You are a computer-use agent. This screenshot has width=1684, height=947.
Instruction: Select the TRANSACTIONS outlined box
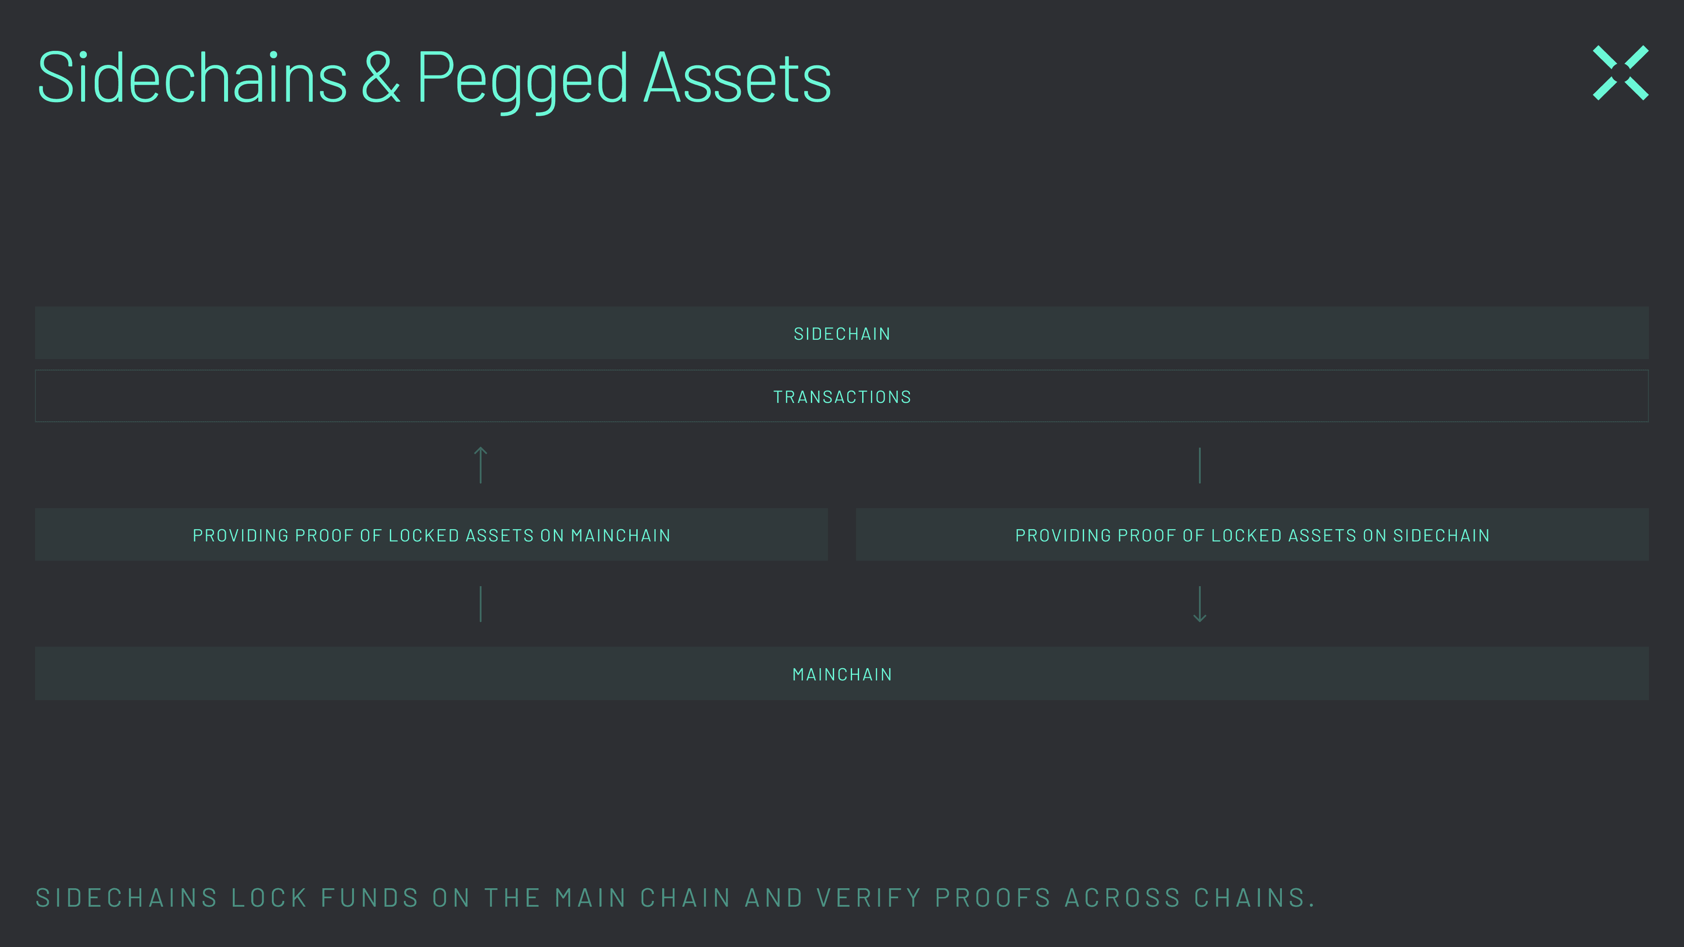point(589,396)
